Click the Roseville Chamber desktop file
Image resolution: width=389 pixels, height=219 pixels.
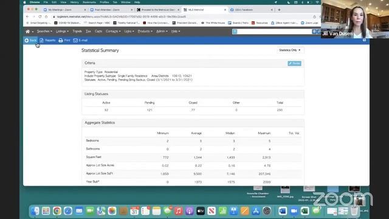tap(258, 192)
